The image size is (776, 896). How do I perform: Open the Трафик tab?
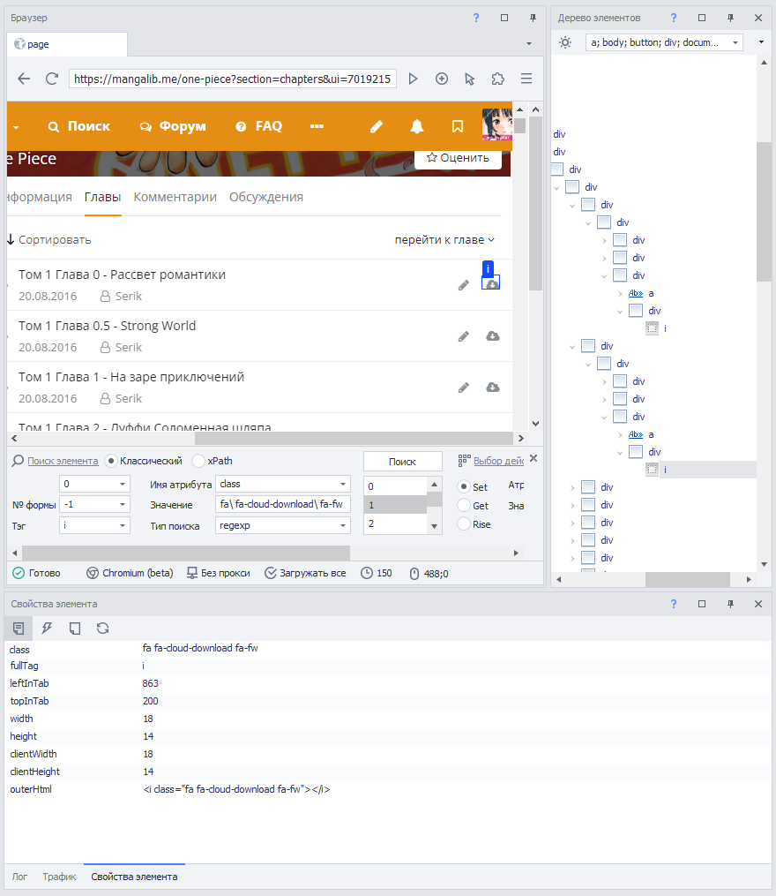(59, 877)
